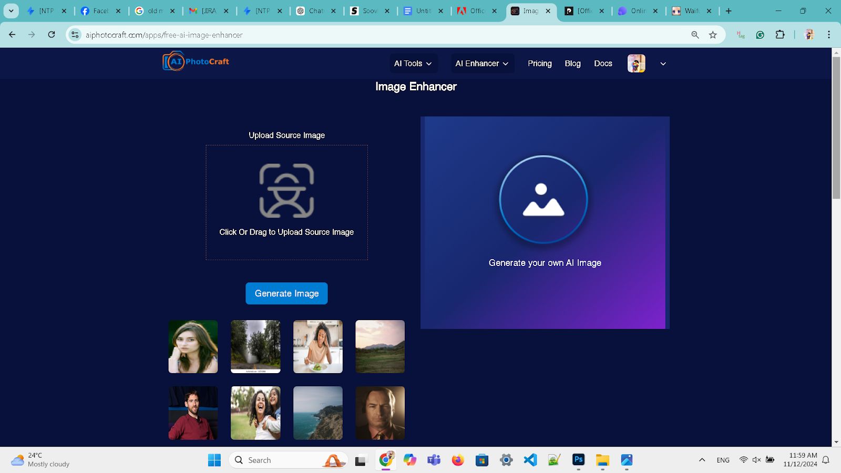This screenshot has height=473, width=841.
Task: Switch to Photoshop on the taskbar
Action: [x=578, y=460]
